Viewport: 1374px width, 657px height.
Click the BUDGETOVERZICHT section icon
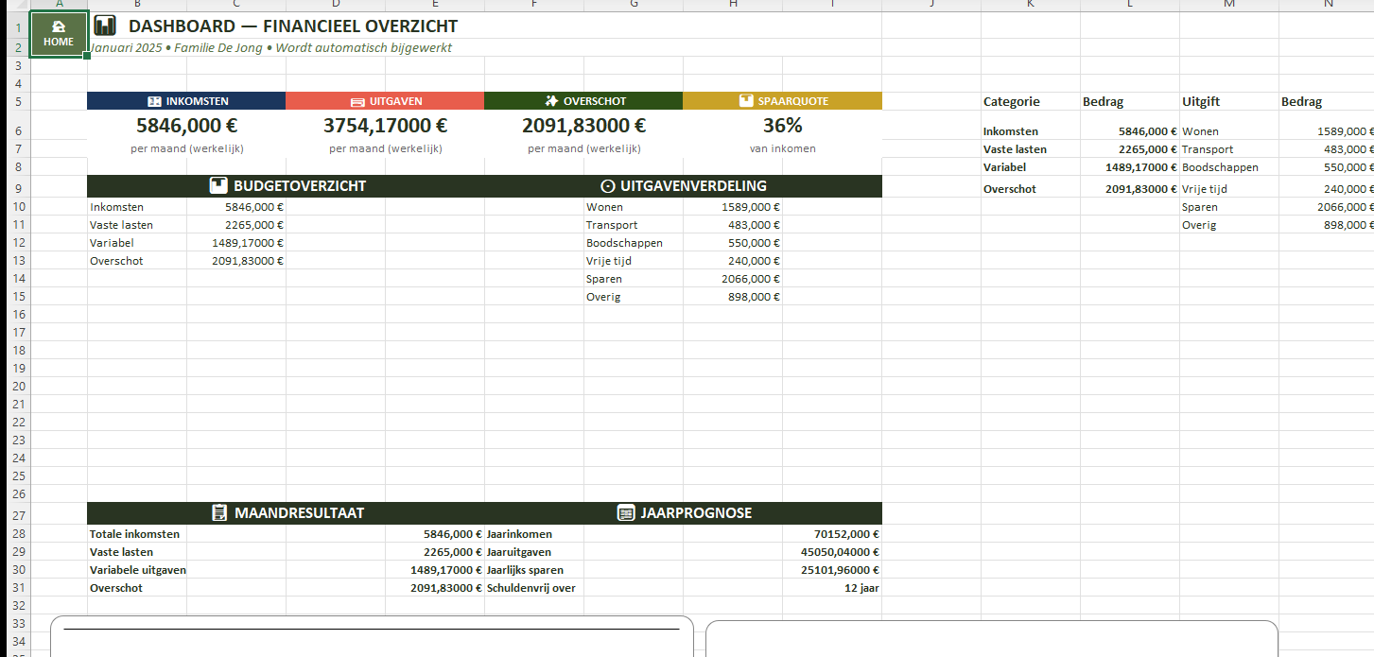click(218, 186)
